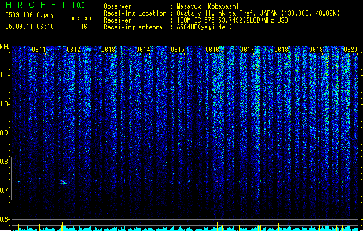
Task: Click the meteor label
Action: pyautogui.click(x=82, y=18)
